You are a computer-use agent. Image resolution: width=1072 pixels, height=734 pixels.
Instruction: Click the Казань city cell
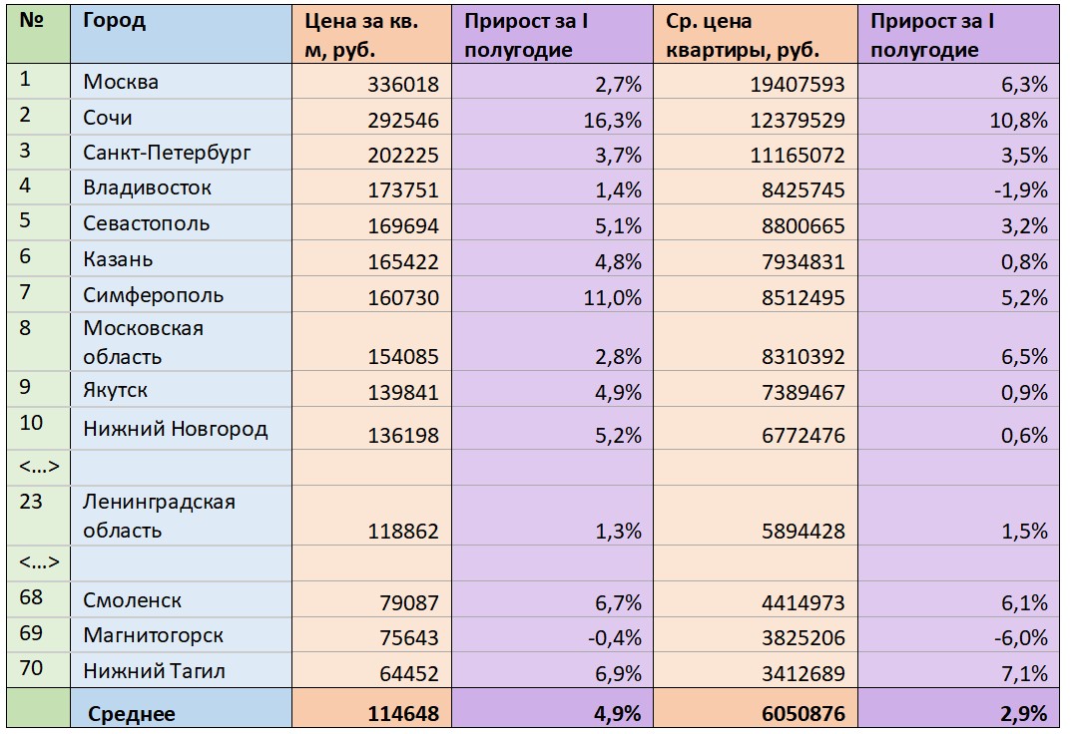coord(182,258)
